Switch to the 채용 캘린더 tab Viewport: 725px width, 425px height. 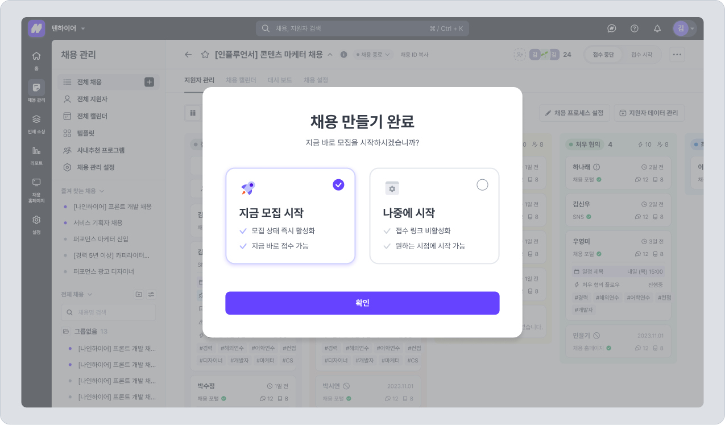[x=241, y=80]
